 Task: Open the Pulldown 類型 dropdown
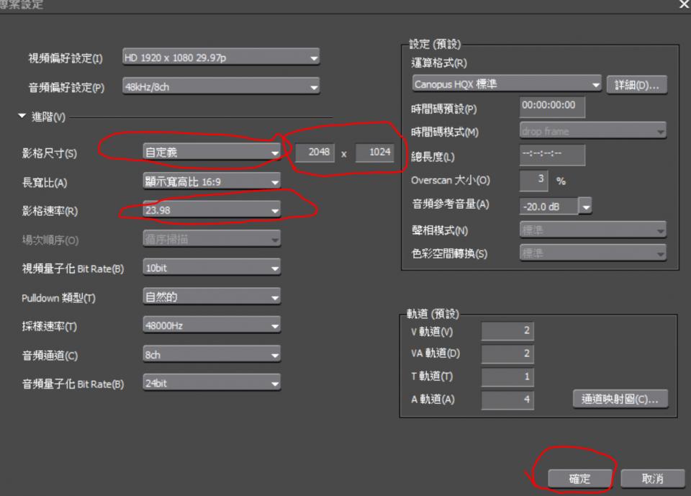212,297
